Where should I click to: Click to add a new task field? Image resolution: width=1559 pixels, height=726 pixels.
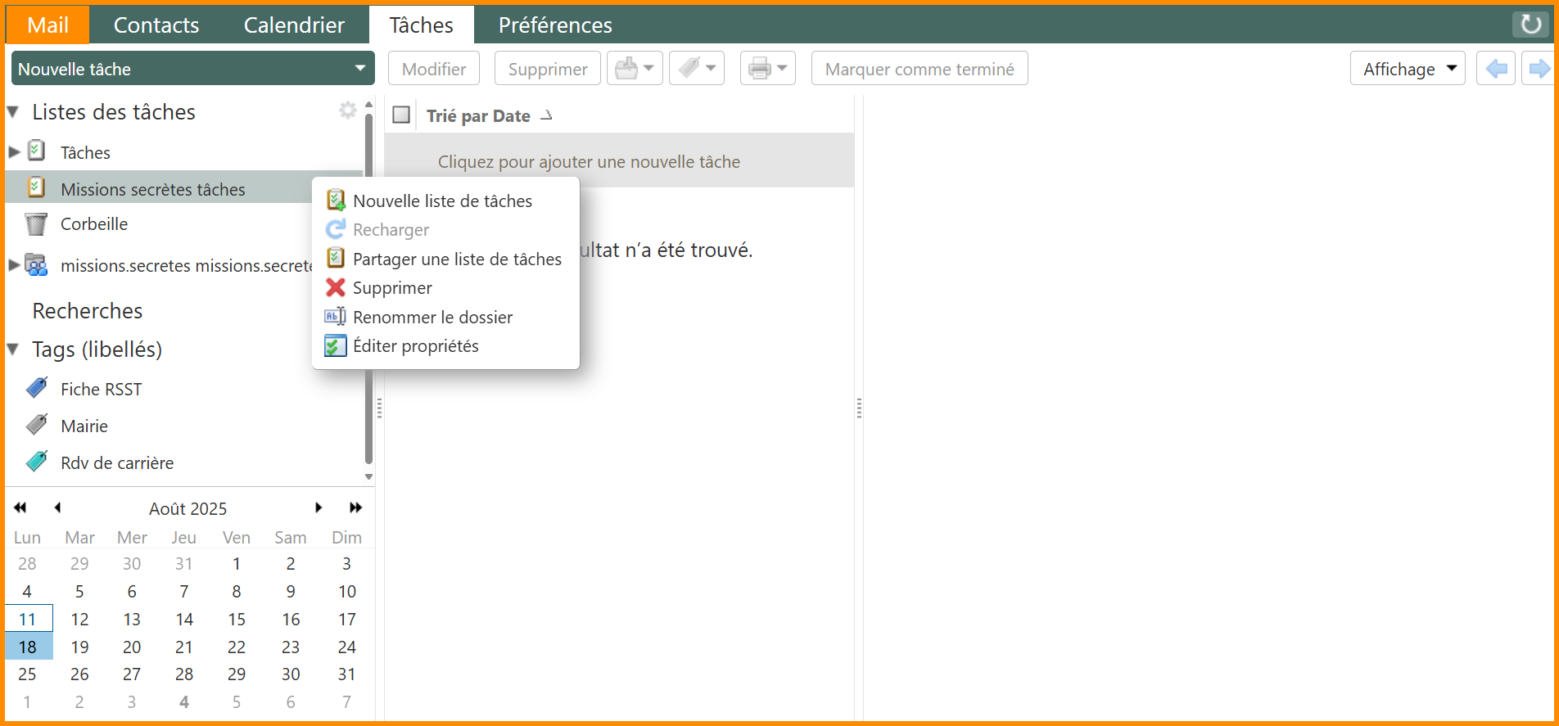(589, 162)
